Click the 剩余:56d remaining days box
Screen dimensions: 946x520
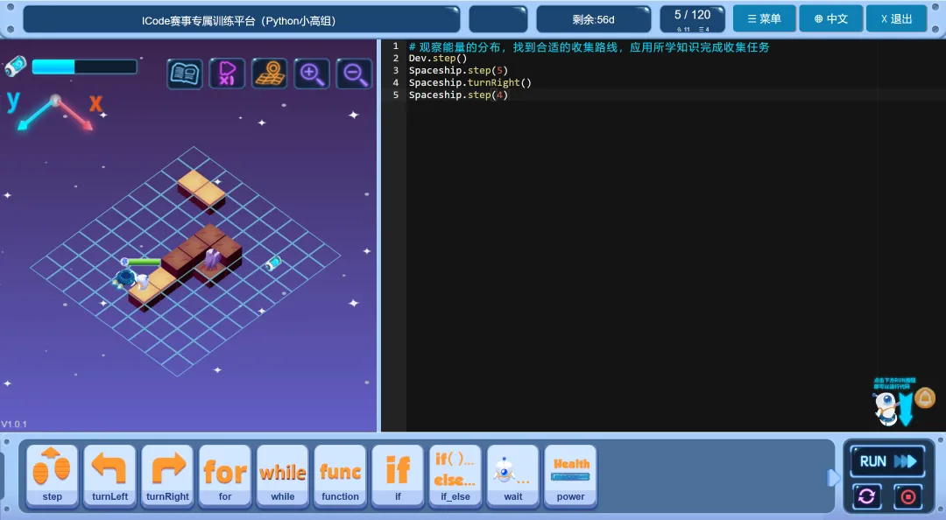[594, 19]
